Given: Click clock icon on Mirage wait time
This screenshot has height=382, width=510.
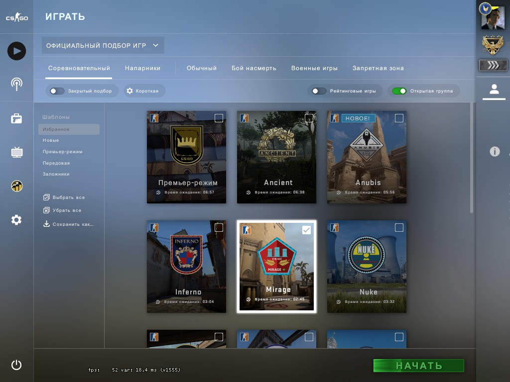Looking at the screenshot, I should 249,299.
